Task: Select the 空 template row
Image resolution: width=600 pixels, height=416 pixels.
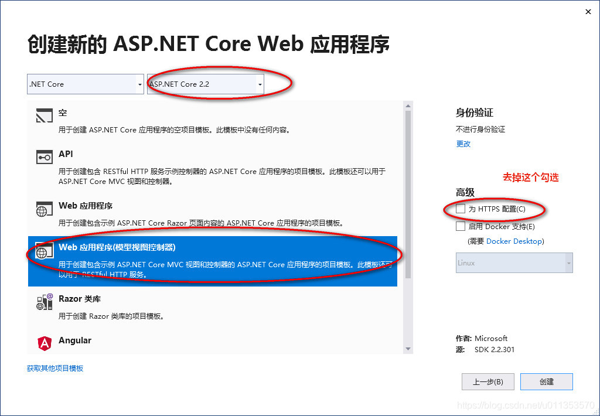Action: point(212,121)
